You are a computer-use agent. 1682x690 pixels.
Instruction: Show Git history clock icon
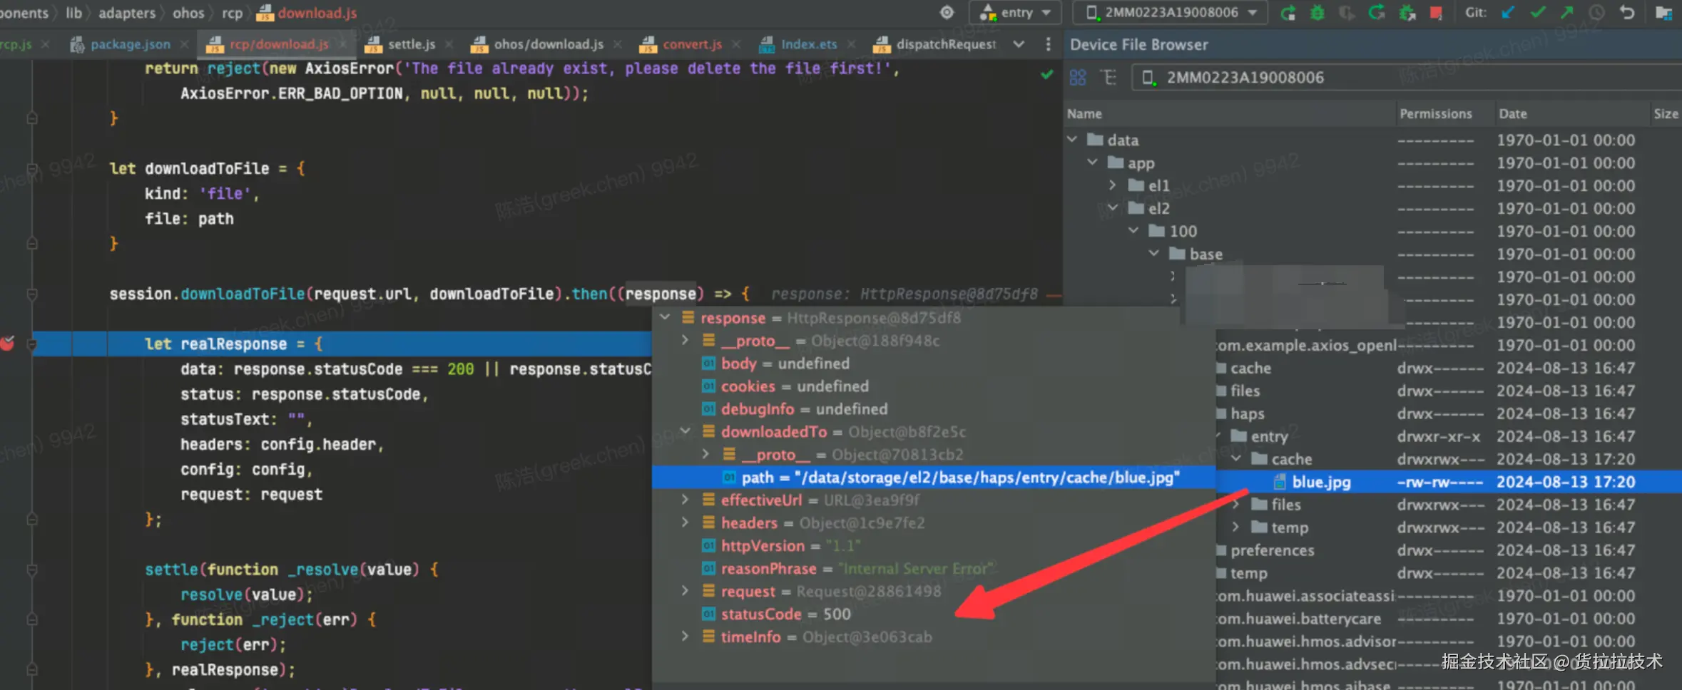[x=1596, y=12]
